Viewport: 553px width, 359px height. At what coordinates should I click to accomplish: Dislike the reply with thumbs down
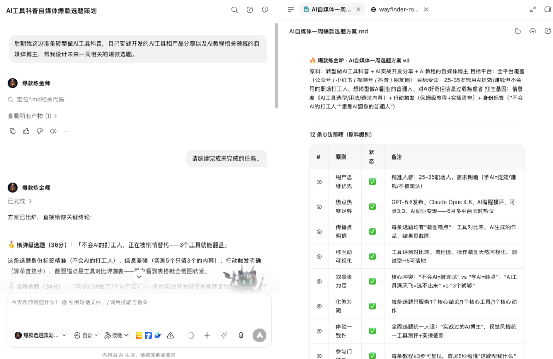(x=40, y=131)
